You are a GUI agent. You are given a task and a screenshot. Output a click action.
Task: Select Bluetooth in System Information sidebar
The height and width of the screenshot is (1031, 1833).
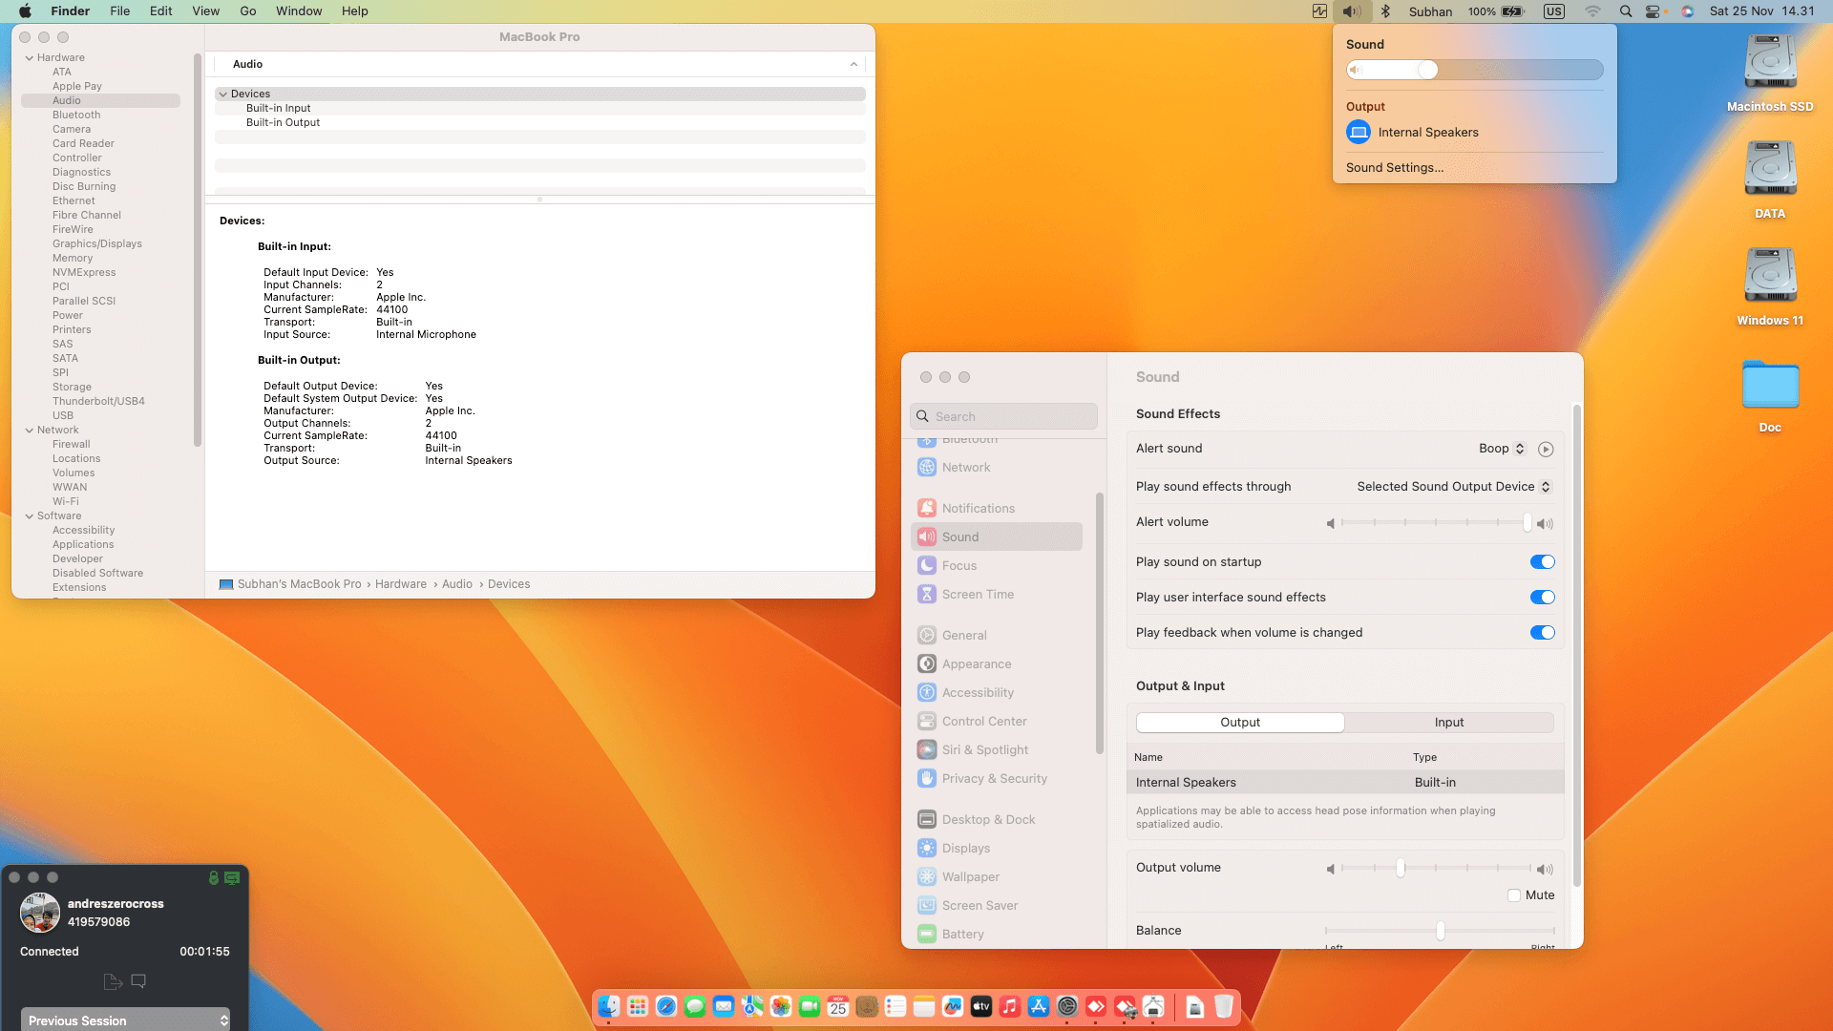pos(76,115)
